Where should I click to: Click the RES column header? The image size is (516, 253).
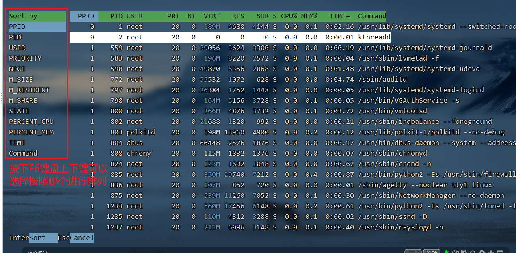[x=238, y=16]
